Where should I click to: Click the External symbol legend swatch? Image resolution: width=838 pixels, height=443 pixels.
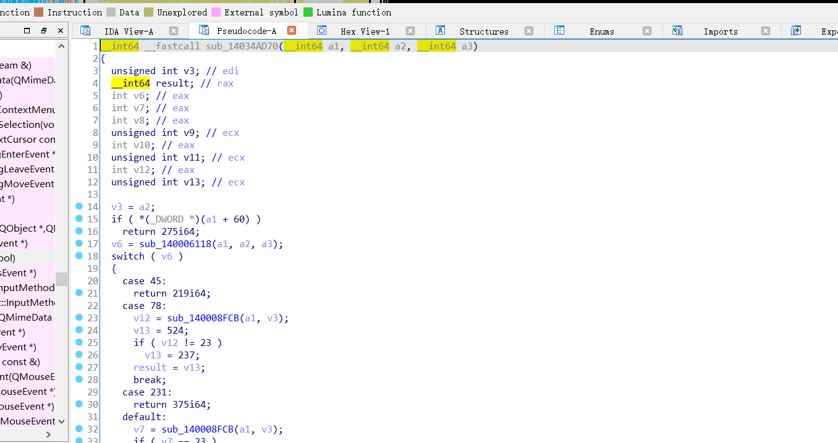216,12
